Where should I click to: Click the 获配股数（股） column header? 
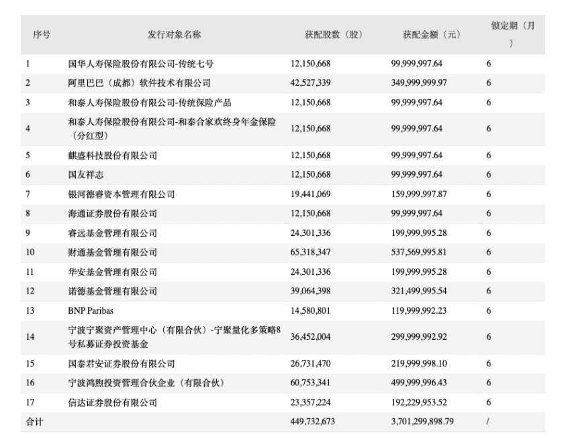click(333, 35)
